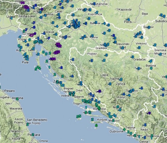Click the purple -17 marker near Trieste
This screenshot has height=143, width=167.
coord(32,35)
